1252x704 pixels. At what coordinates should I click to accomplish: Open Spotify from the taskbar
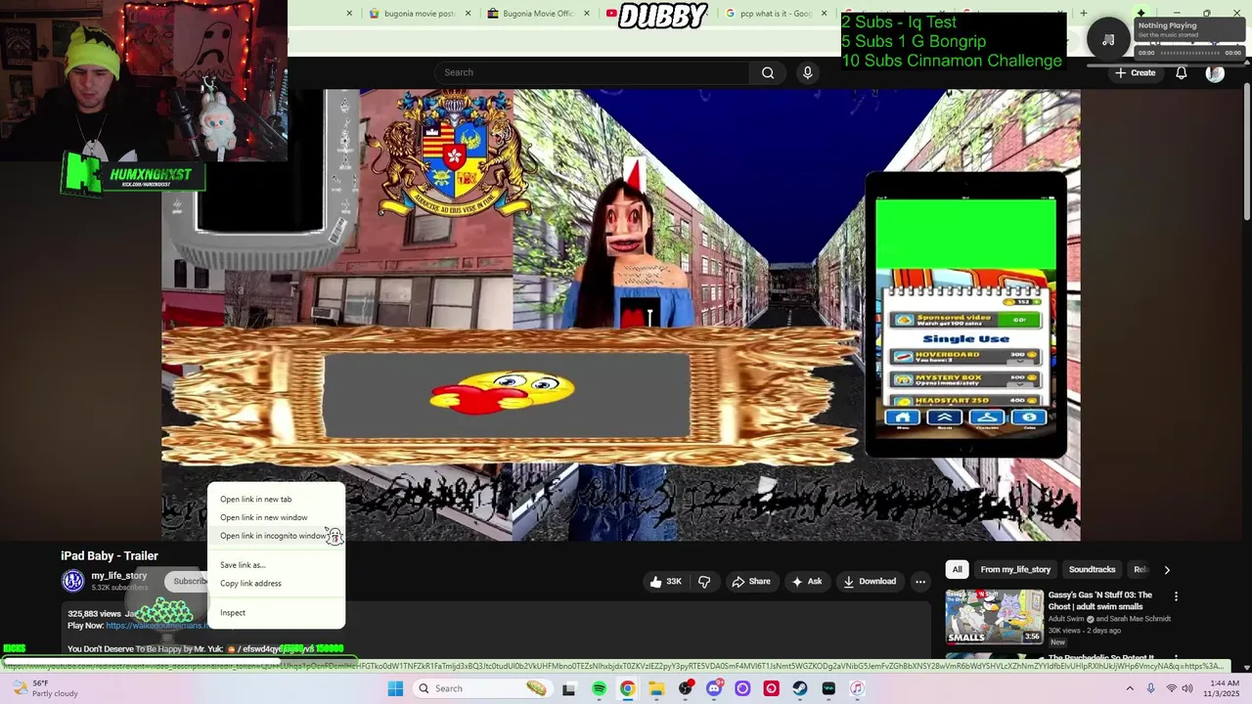(x=599, y=688)
